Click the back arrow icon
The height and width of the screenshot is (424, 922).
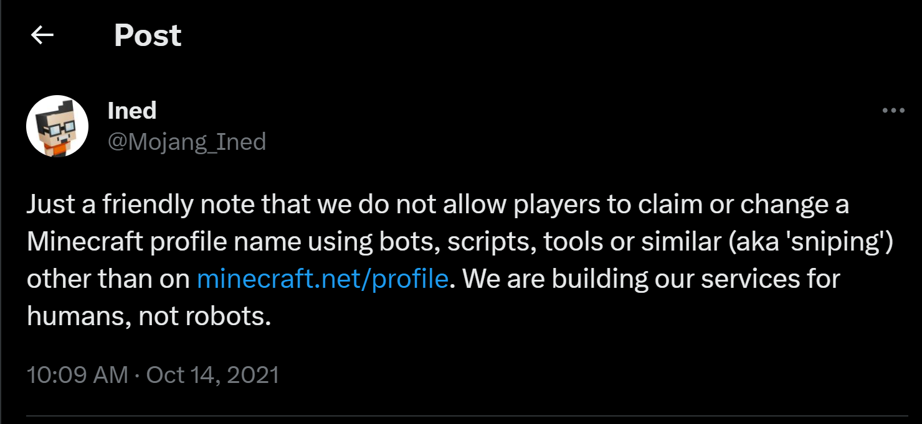[x=42, y=36]
